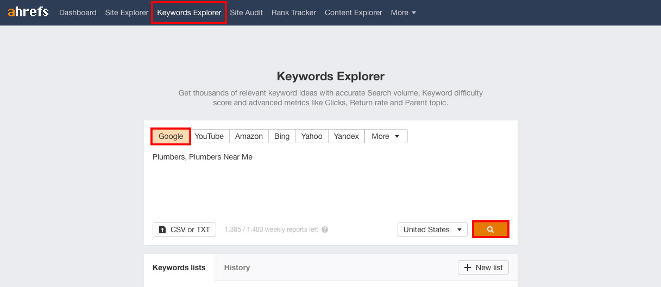Choose Yandex search engine
The width and height of the screenshot is (661, 287).
346,136
